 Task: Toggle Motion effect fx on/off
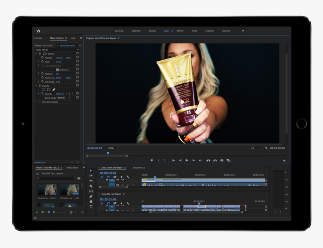pyautogui.click(x=40, y=54)
